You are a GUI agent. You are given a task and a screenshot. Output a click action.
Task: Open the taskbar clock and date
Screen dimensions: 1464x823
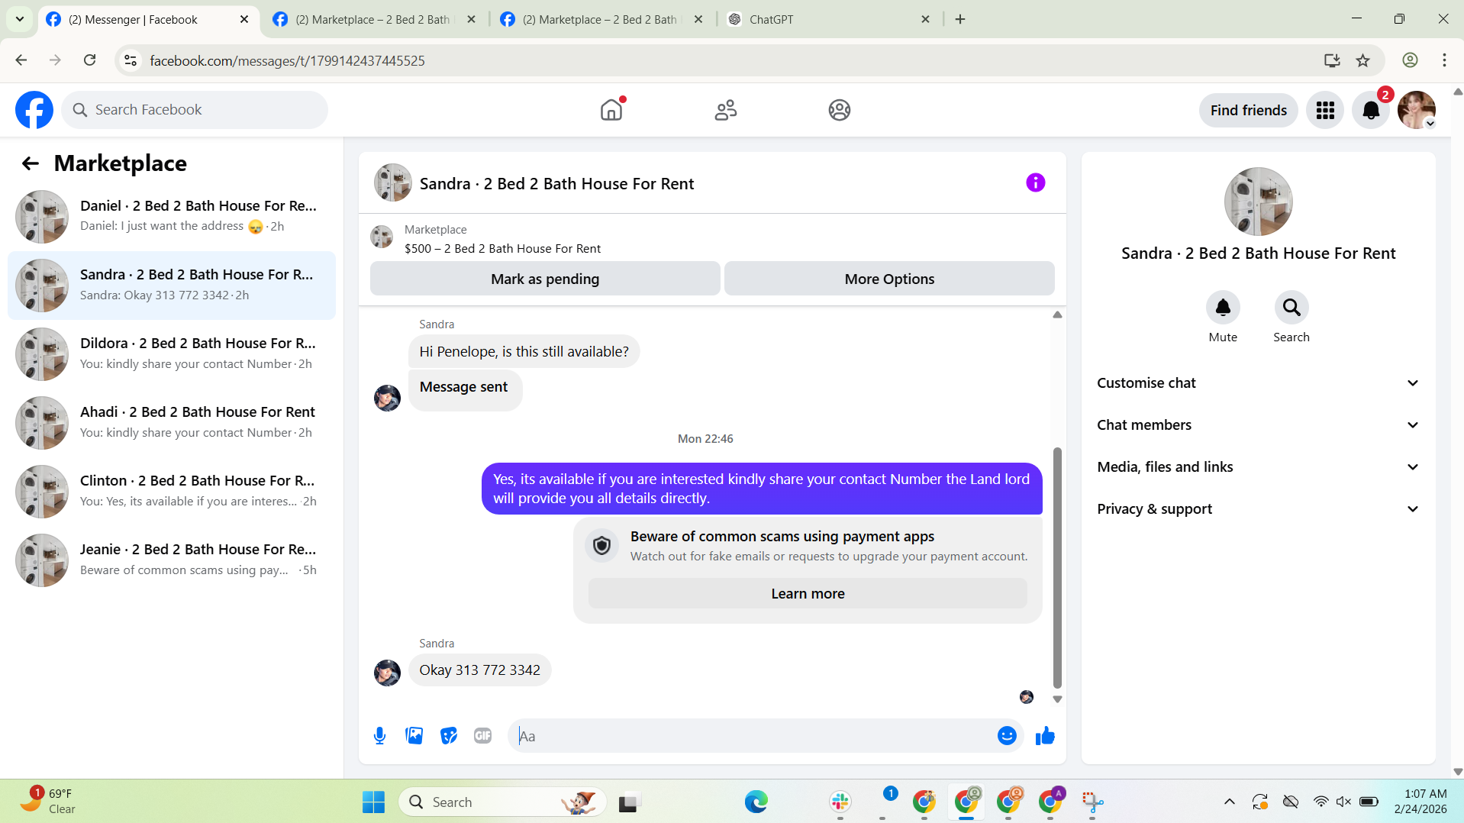[x=1420, y=802]
